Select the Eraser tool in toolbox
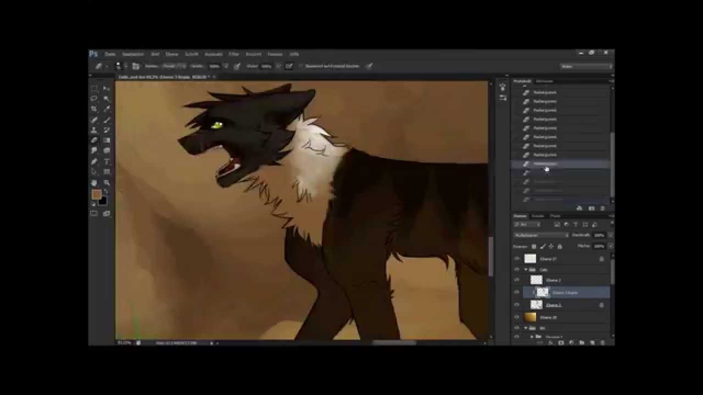 (94, 140)
